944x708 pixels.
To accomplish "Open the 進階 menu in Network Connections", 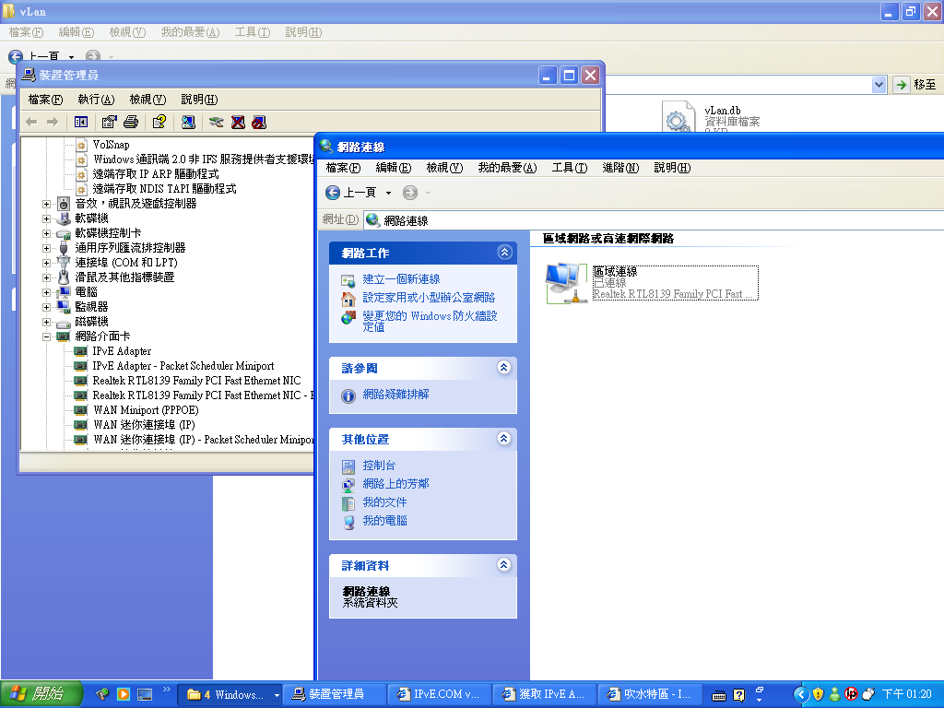I will pos(621,167).
